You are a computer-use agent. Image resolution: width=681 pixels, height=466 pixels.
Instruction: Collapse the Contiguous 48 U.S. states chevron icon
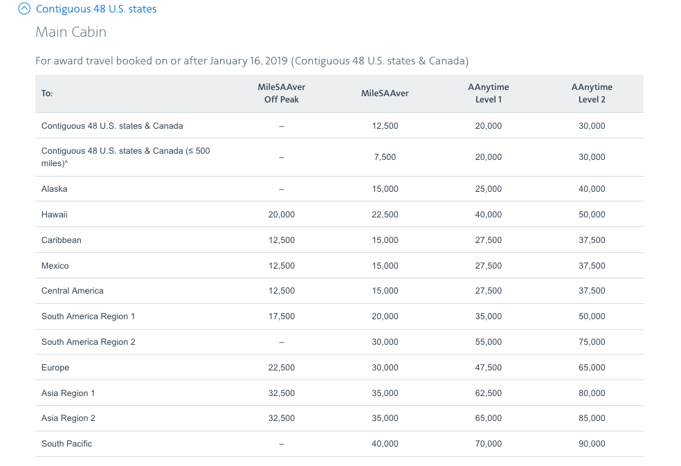tap(25, 9)
